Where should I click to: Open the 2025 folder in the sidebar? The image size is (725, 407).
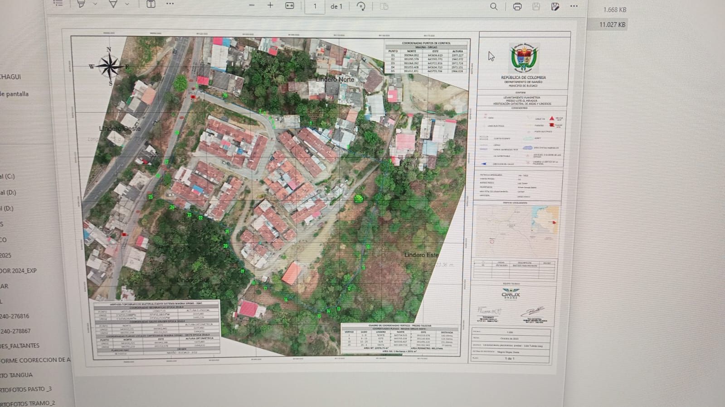[6, 255]
